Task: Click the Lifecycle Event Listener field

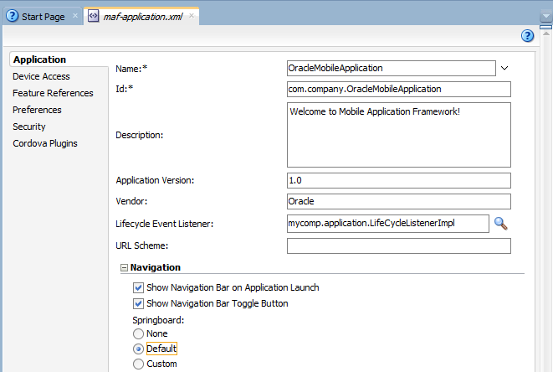Action: [388, 224]
